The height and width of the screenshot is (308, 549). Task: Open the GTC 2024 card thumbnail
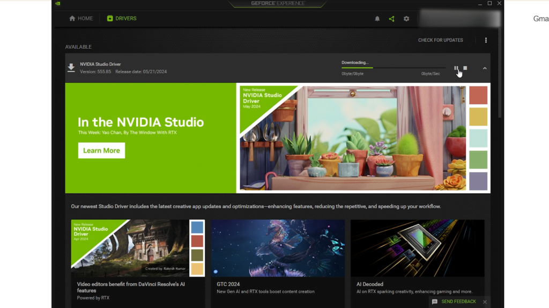278,248
